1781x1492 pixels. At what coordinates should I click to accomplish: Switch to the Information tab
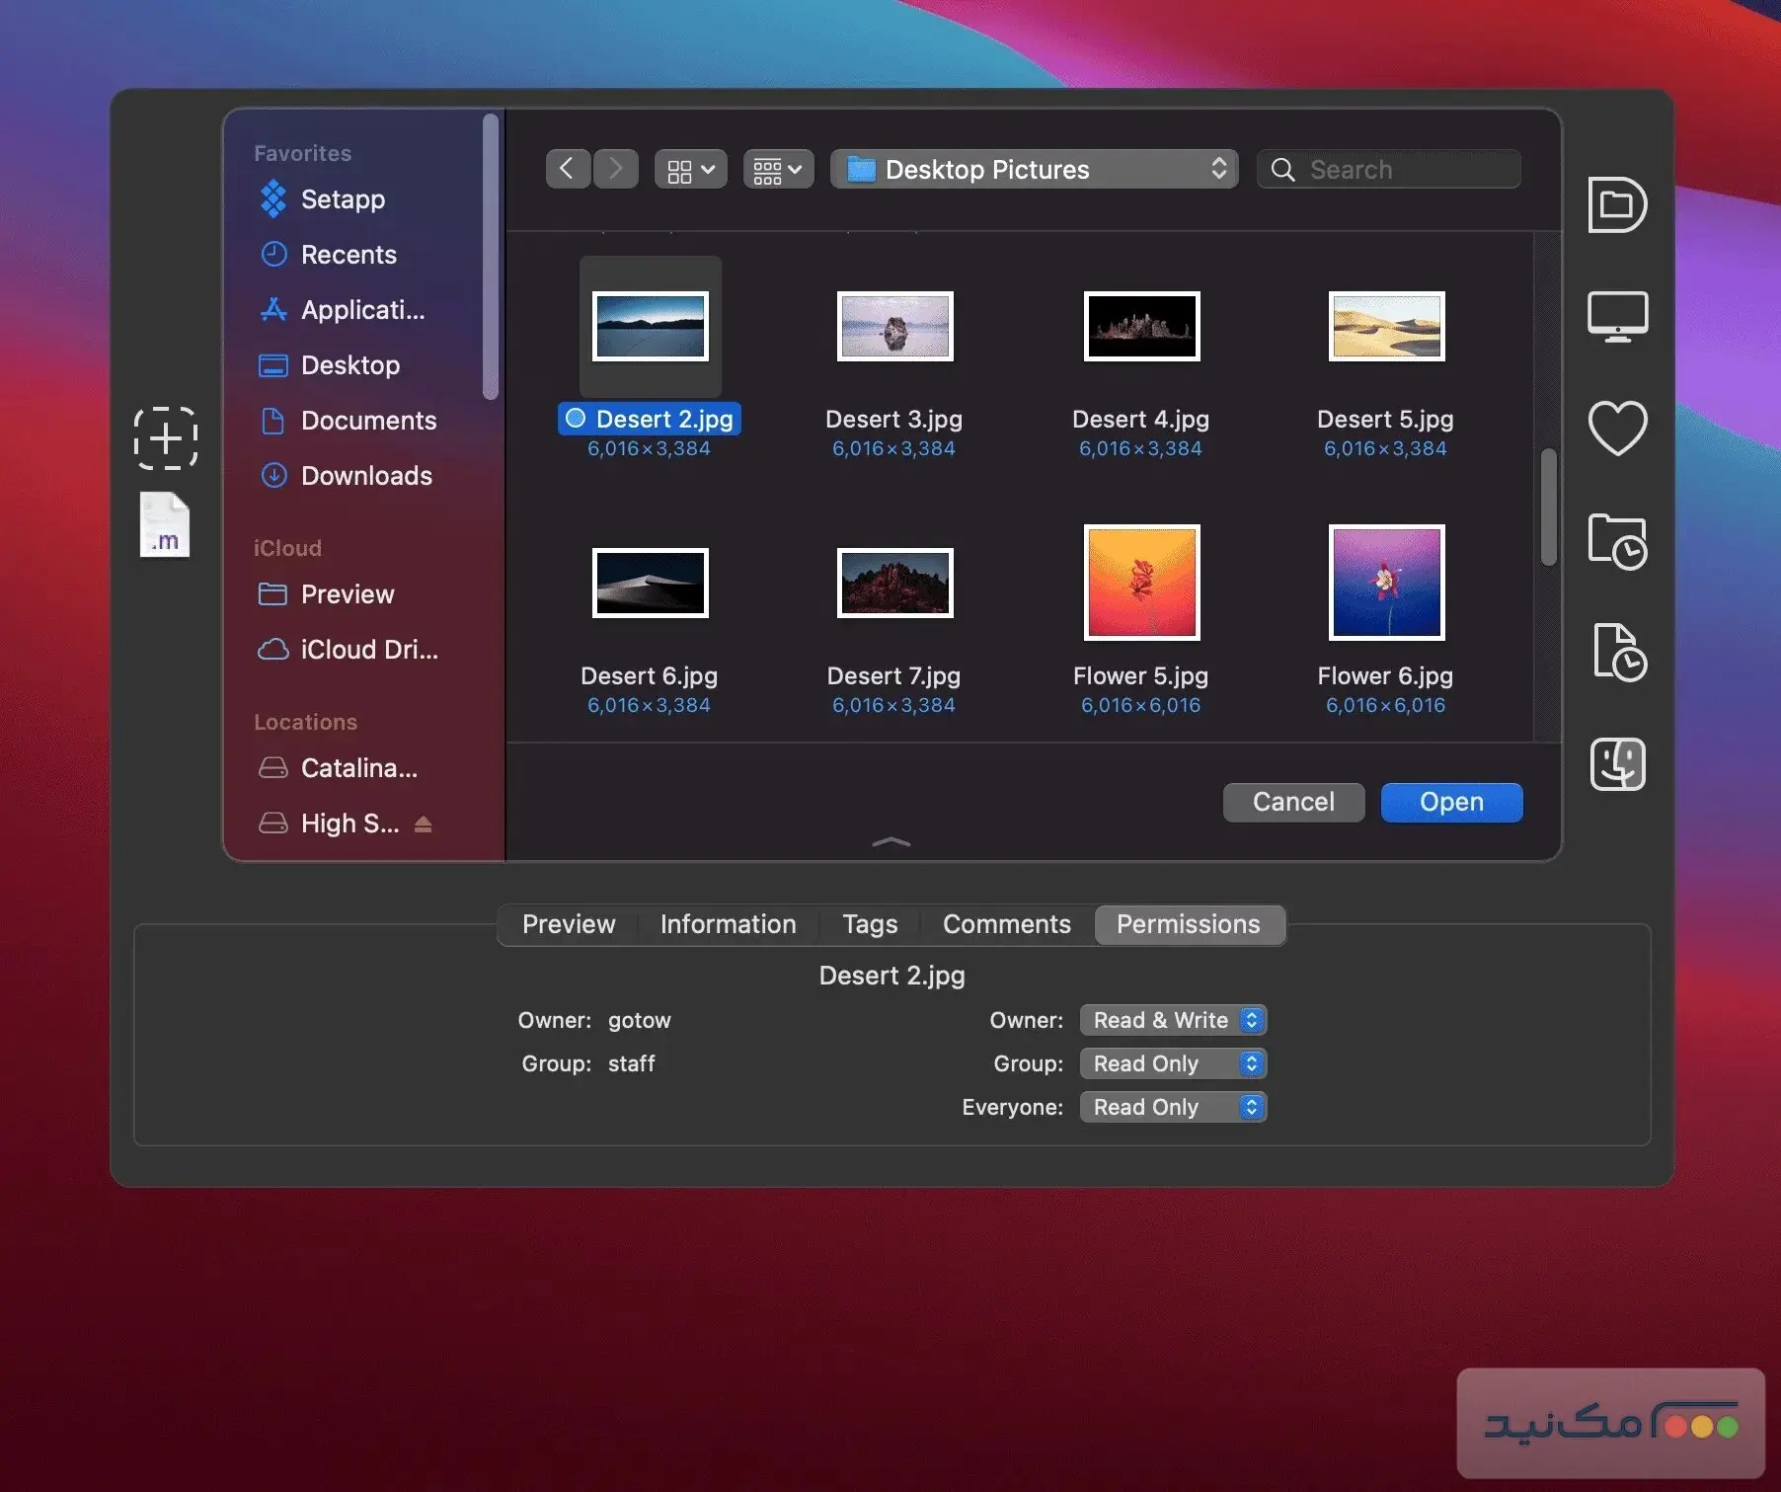coord(728,924)
